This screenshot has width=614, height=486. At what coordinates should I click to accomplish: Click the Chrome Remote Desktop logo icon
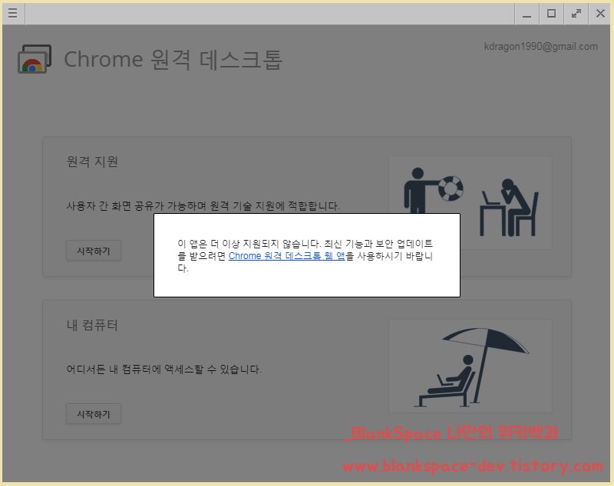point(35,59)
